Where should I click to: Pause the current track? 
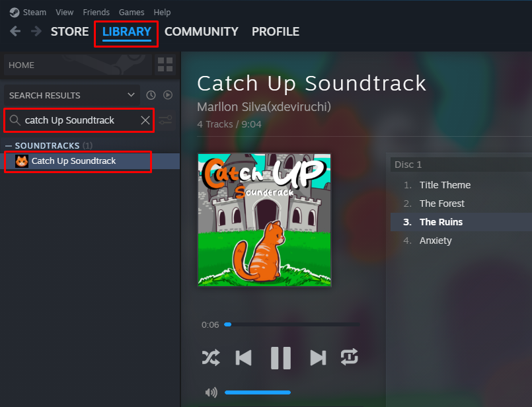coord(281,358)
